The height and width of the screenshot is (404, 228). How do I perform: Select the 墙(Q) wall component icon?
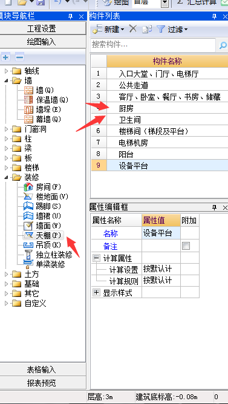coord(28,90)
